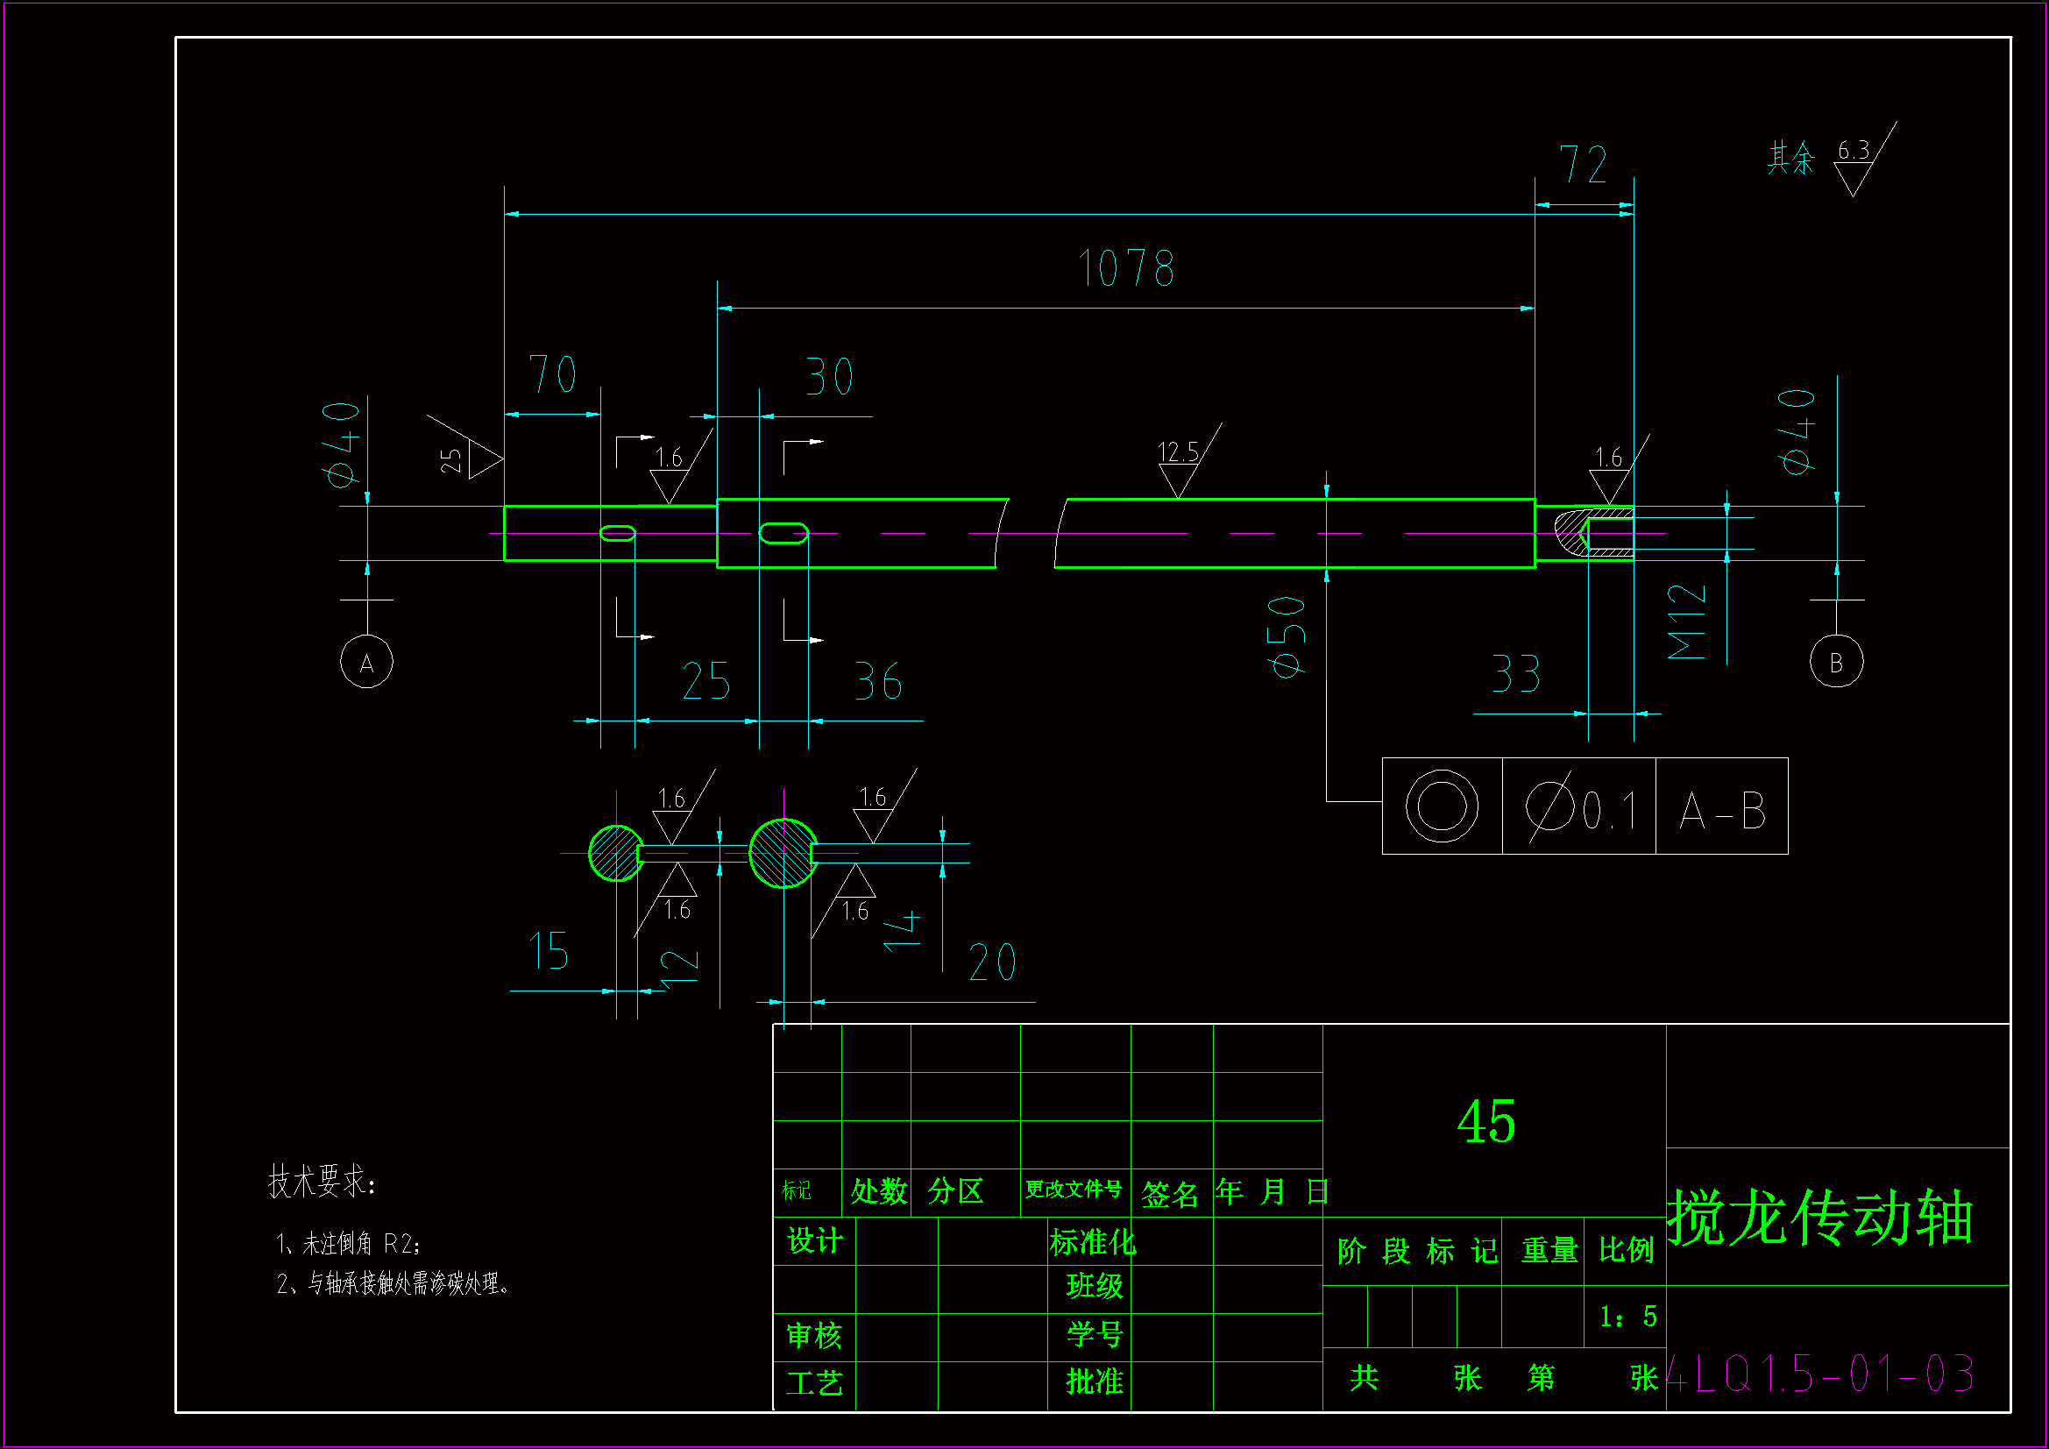Click the M12 thread label
This screenshot has height=1449, width=2049.
pos(1686,622)
